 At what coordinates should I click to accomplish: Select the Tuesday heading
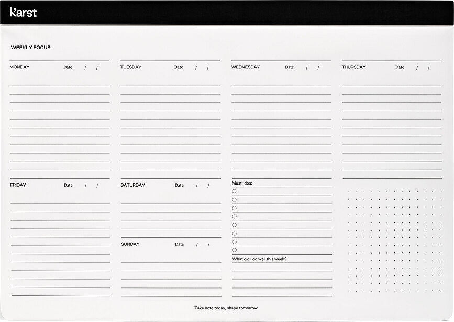(x=131, y=67)
